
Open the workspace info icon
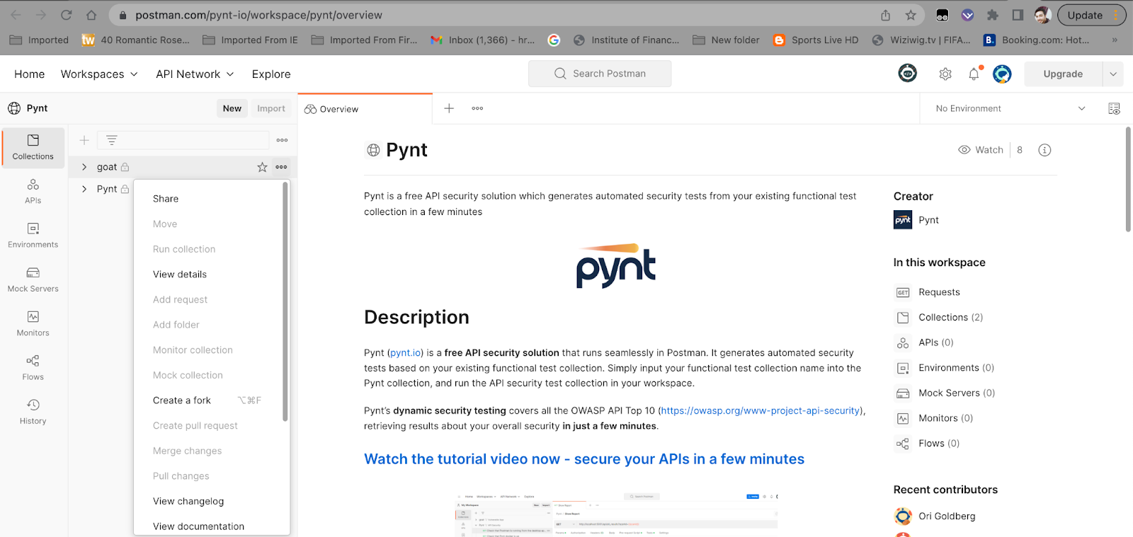(1044, 150)
